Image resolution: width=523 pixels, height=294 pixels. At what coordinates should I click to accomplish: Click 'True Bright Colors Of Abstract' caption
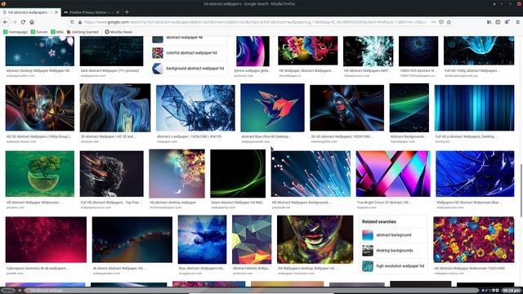384,203
